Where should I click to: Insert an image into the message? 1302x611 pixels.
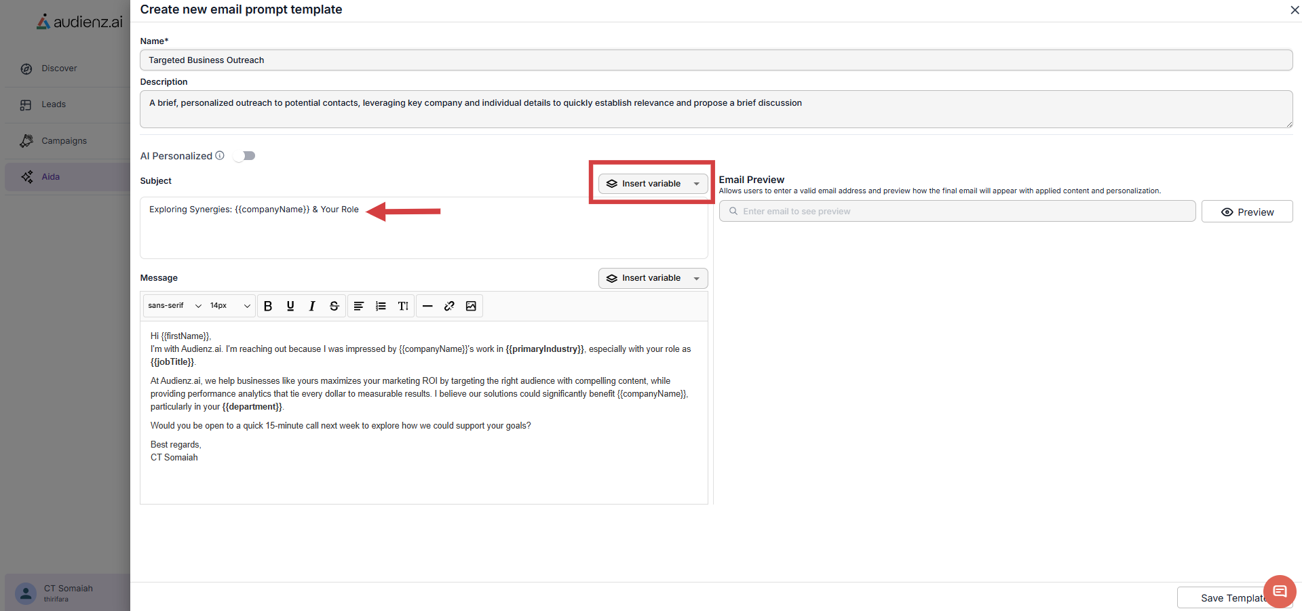click(471, 306)
